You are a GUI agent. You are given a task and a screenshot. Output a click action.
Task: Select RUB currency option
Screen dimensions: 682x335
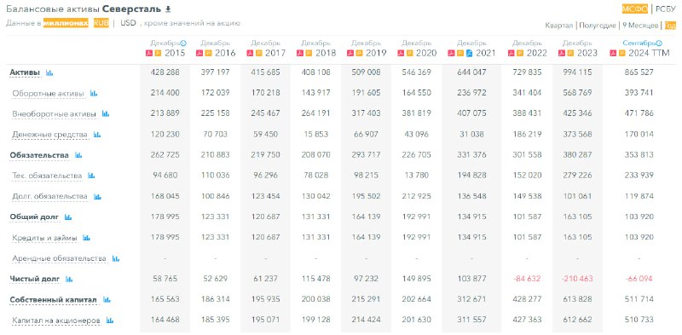[101, 23]
